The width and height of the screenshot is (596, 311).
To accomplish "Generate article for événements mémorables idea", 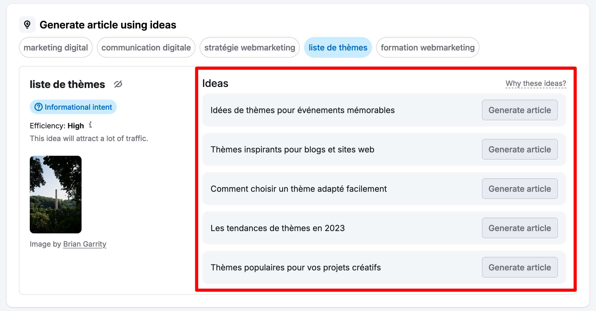I will [x=520, y=110].
